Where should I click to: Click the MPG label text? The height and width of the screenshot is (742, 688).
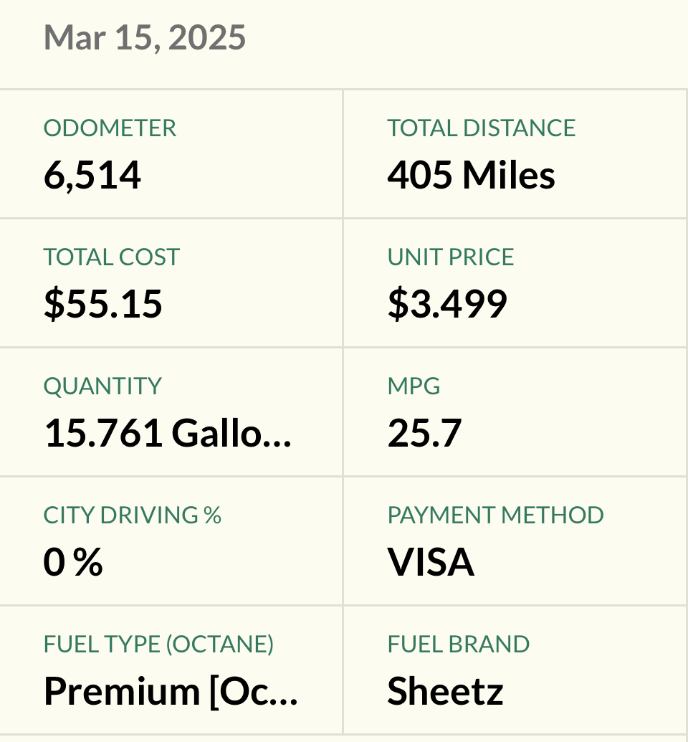[414, 386]
